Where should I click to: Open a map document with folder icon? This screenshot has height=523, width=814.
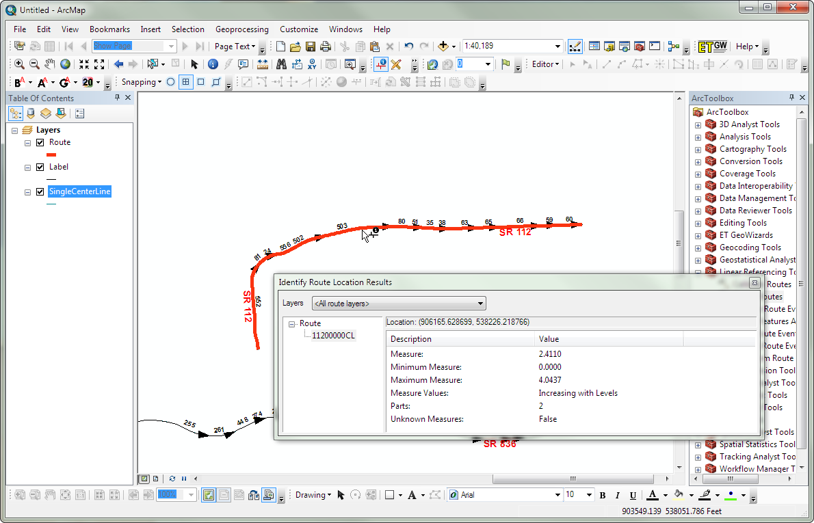296,46
